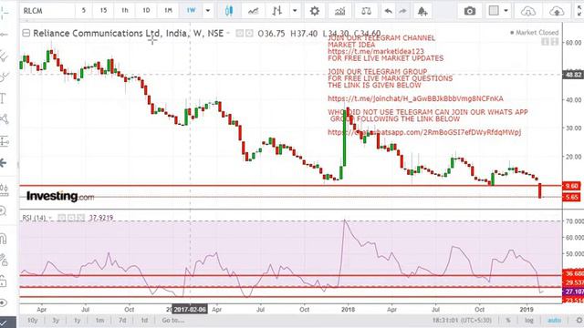Collapse the Reliance Communications legend box
584x328 pixels.
[x=26, y=33]
